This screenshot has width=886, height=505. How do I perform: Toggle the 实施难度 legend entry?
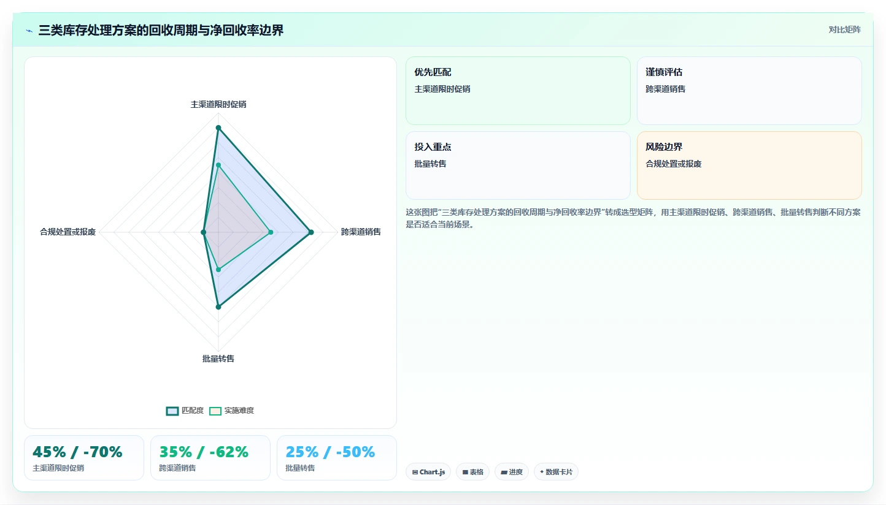click(x=231, y=411)
